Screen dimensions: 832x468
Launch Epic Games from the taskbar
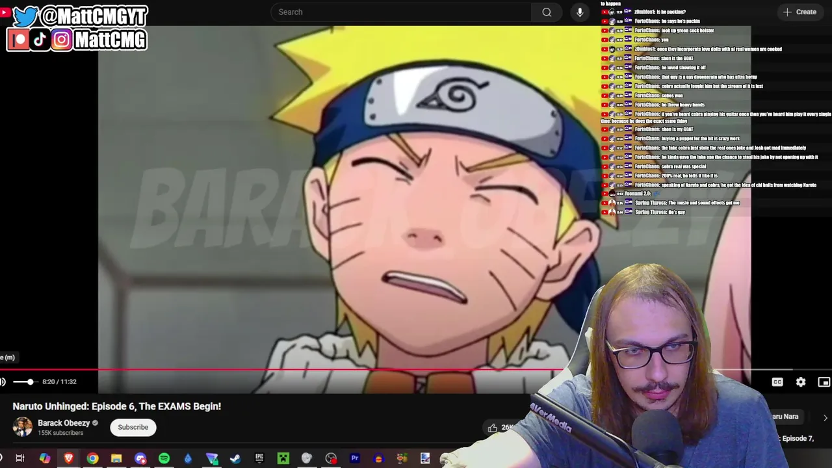click(259, 458)
